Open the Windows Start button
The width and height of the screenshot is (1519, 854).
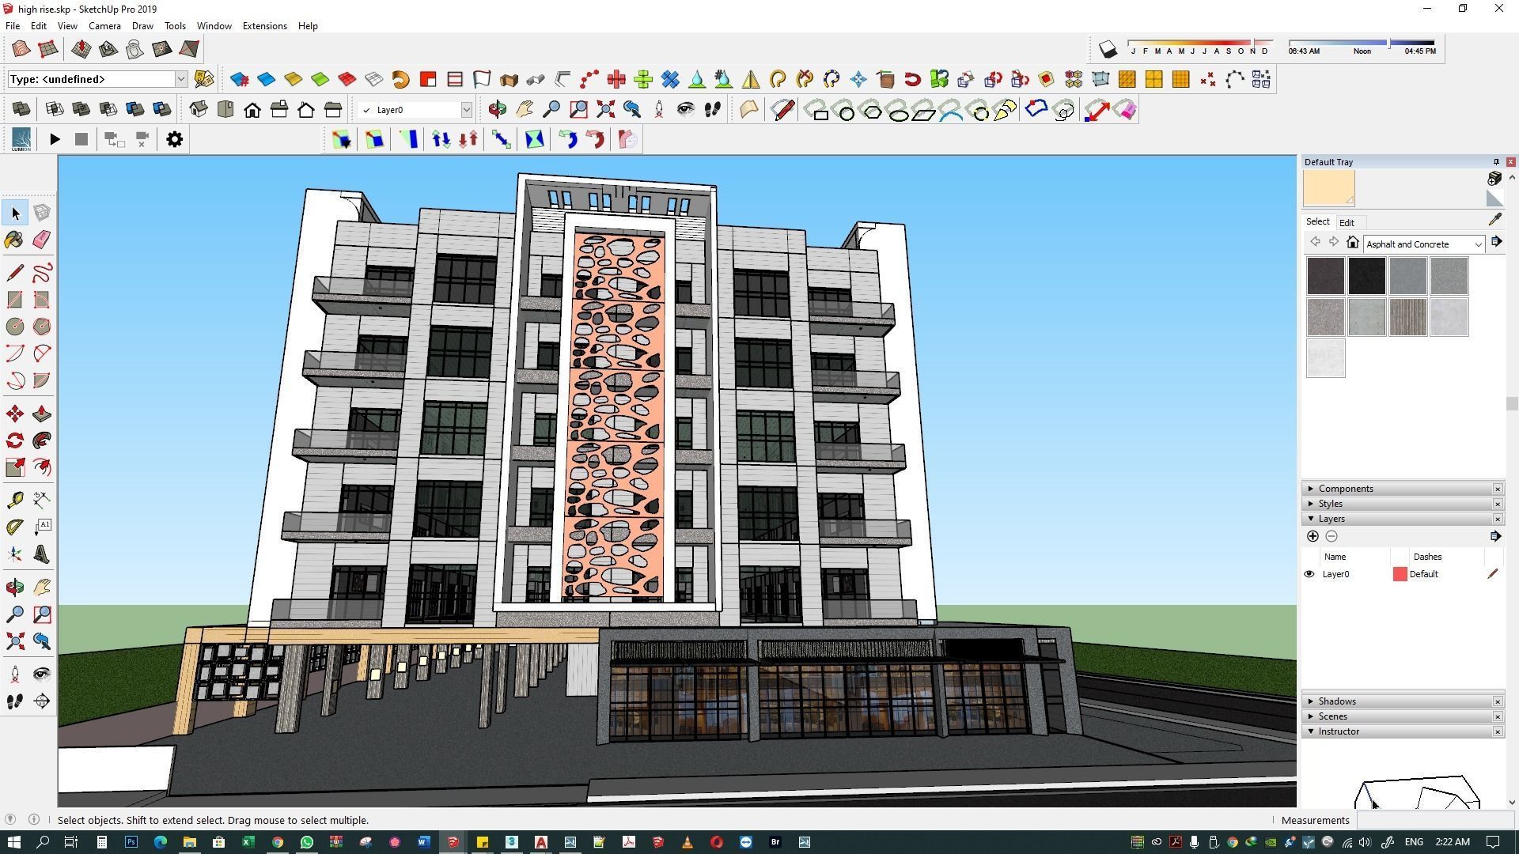click(13, 842)
